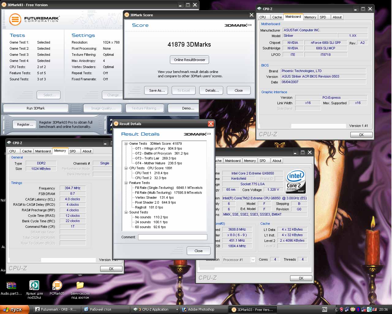This screenshot has width=392, height=314.
Task: Click the Intel Core 2 Extreme logo
Action: pyautogui.click(x=296, y=181)
